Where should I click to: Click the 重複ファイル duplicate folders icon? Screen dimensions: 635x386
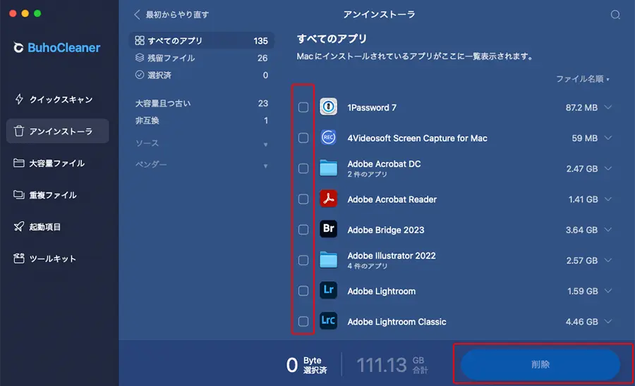(18, 195)
